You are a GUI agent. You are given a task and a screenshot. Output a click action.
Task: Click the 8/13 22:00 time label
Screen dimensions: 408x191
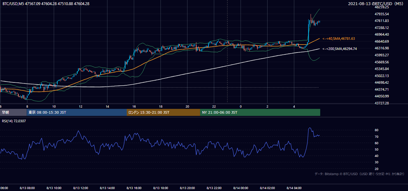[214, 188]
